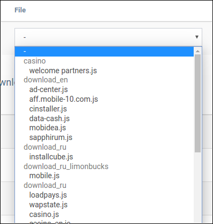Viewport: 213px width, 224px height.
Task: Choose 'data-cash.js' option
Action: pyautogui.click(x=49, y=118)
